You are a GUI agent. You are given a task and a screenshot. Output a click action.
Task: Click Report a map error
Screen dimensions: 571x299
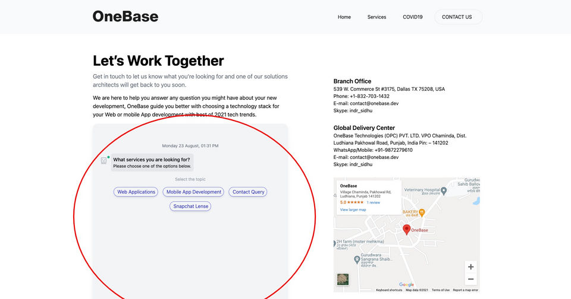click(x=465, y=290)
